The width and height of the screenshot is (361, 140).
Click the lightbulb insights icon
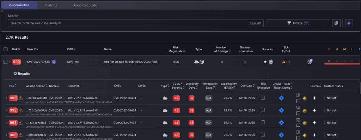tap(349, 23)
